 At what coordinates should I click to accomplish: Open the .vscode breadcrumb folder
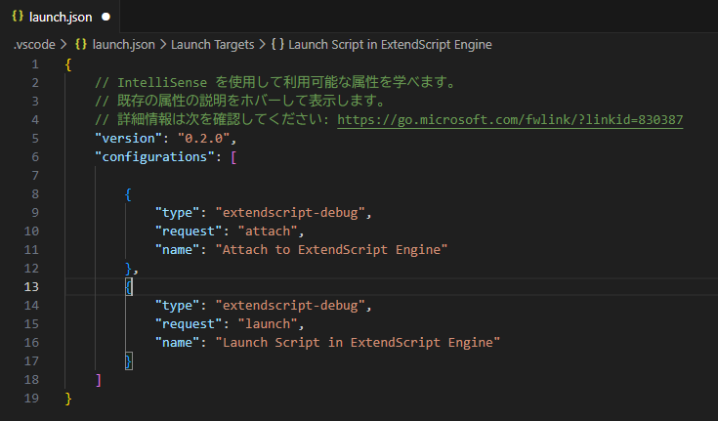pyautogui.click(x=34, y=44)
